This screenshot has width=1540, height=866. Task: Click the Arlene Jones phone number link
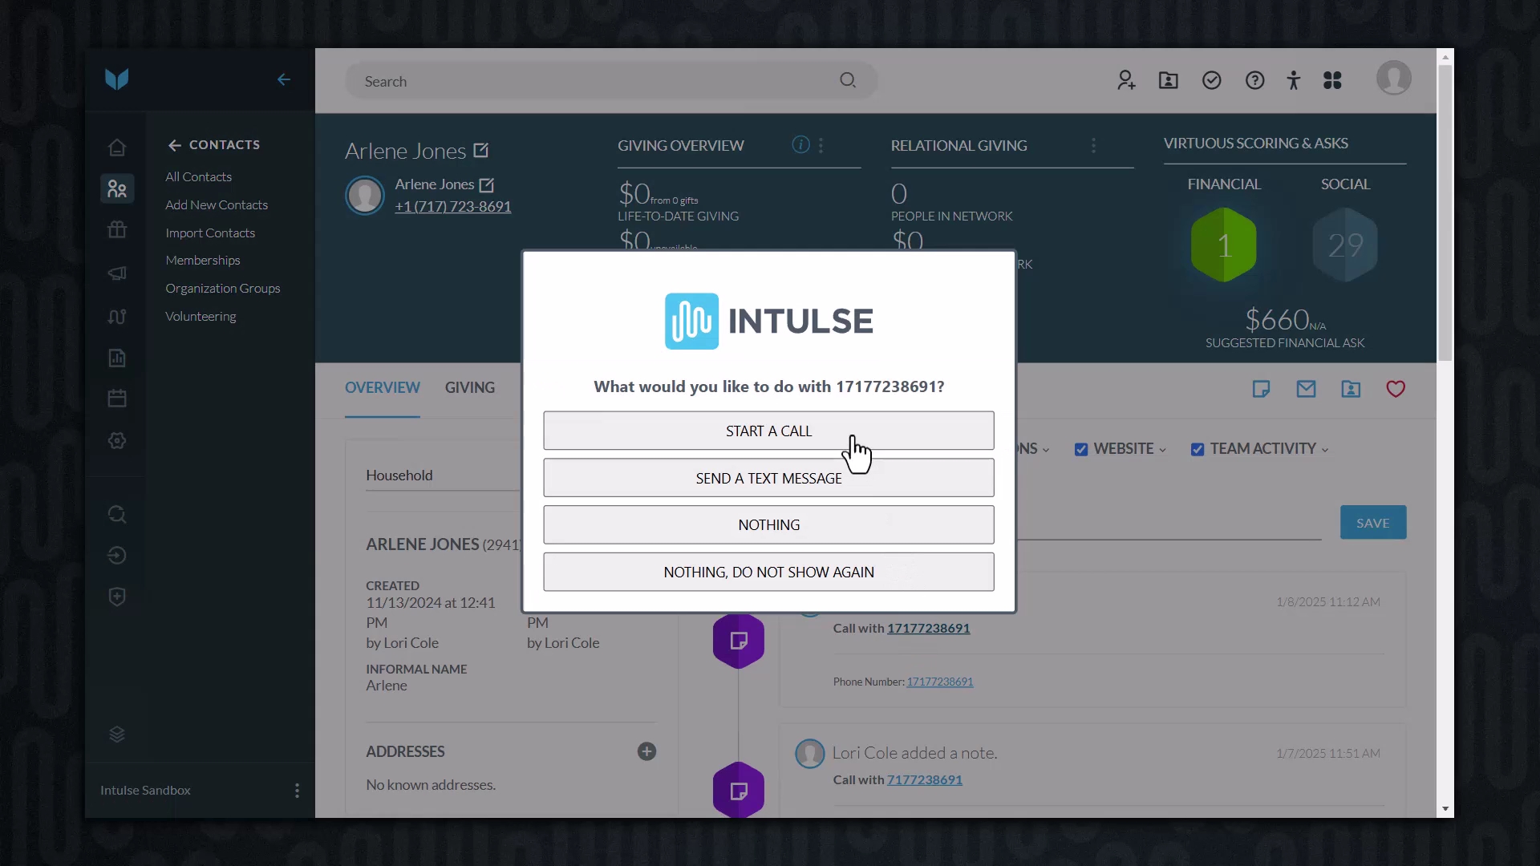[x=452, y=206]
